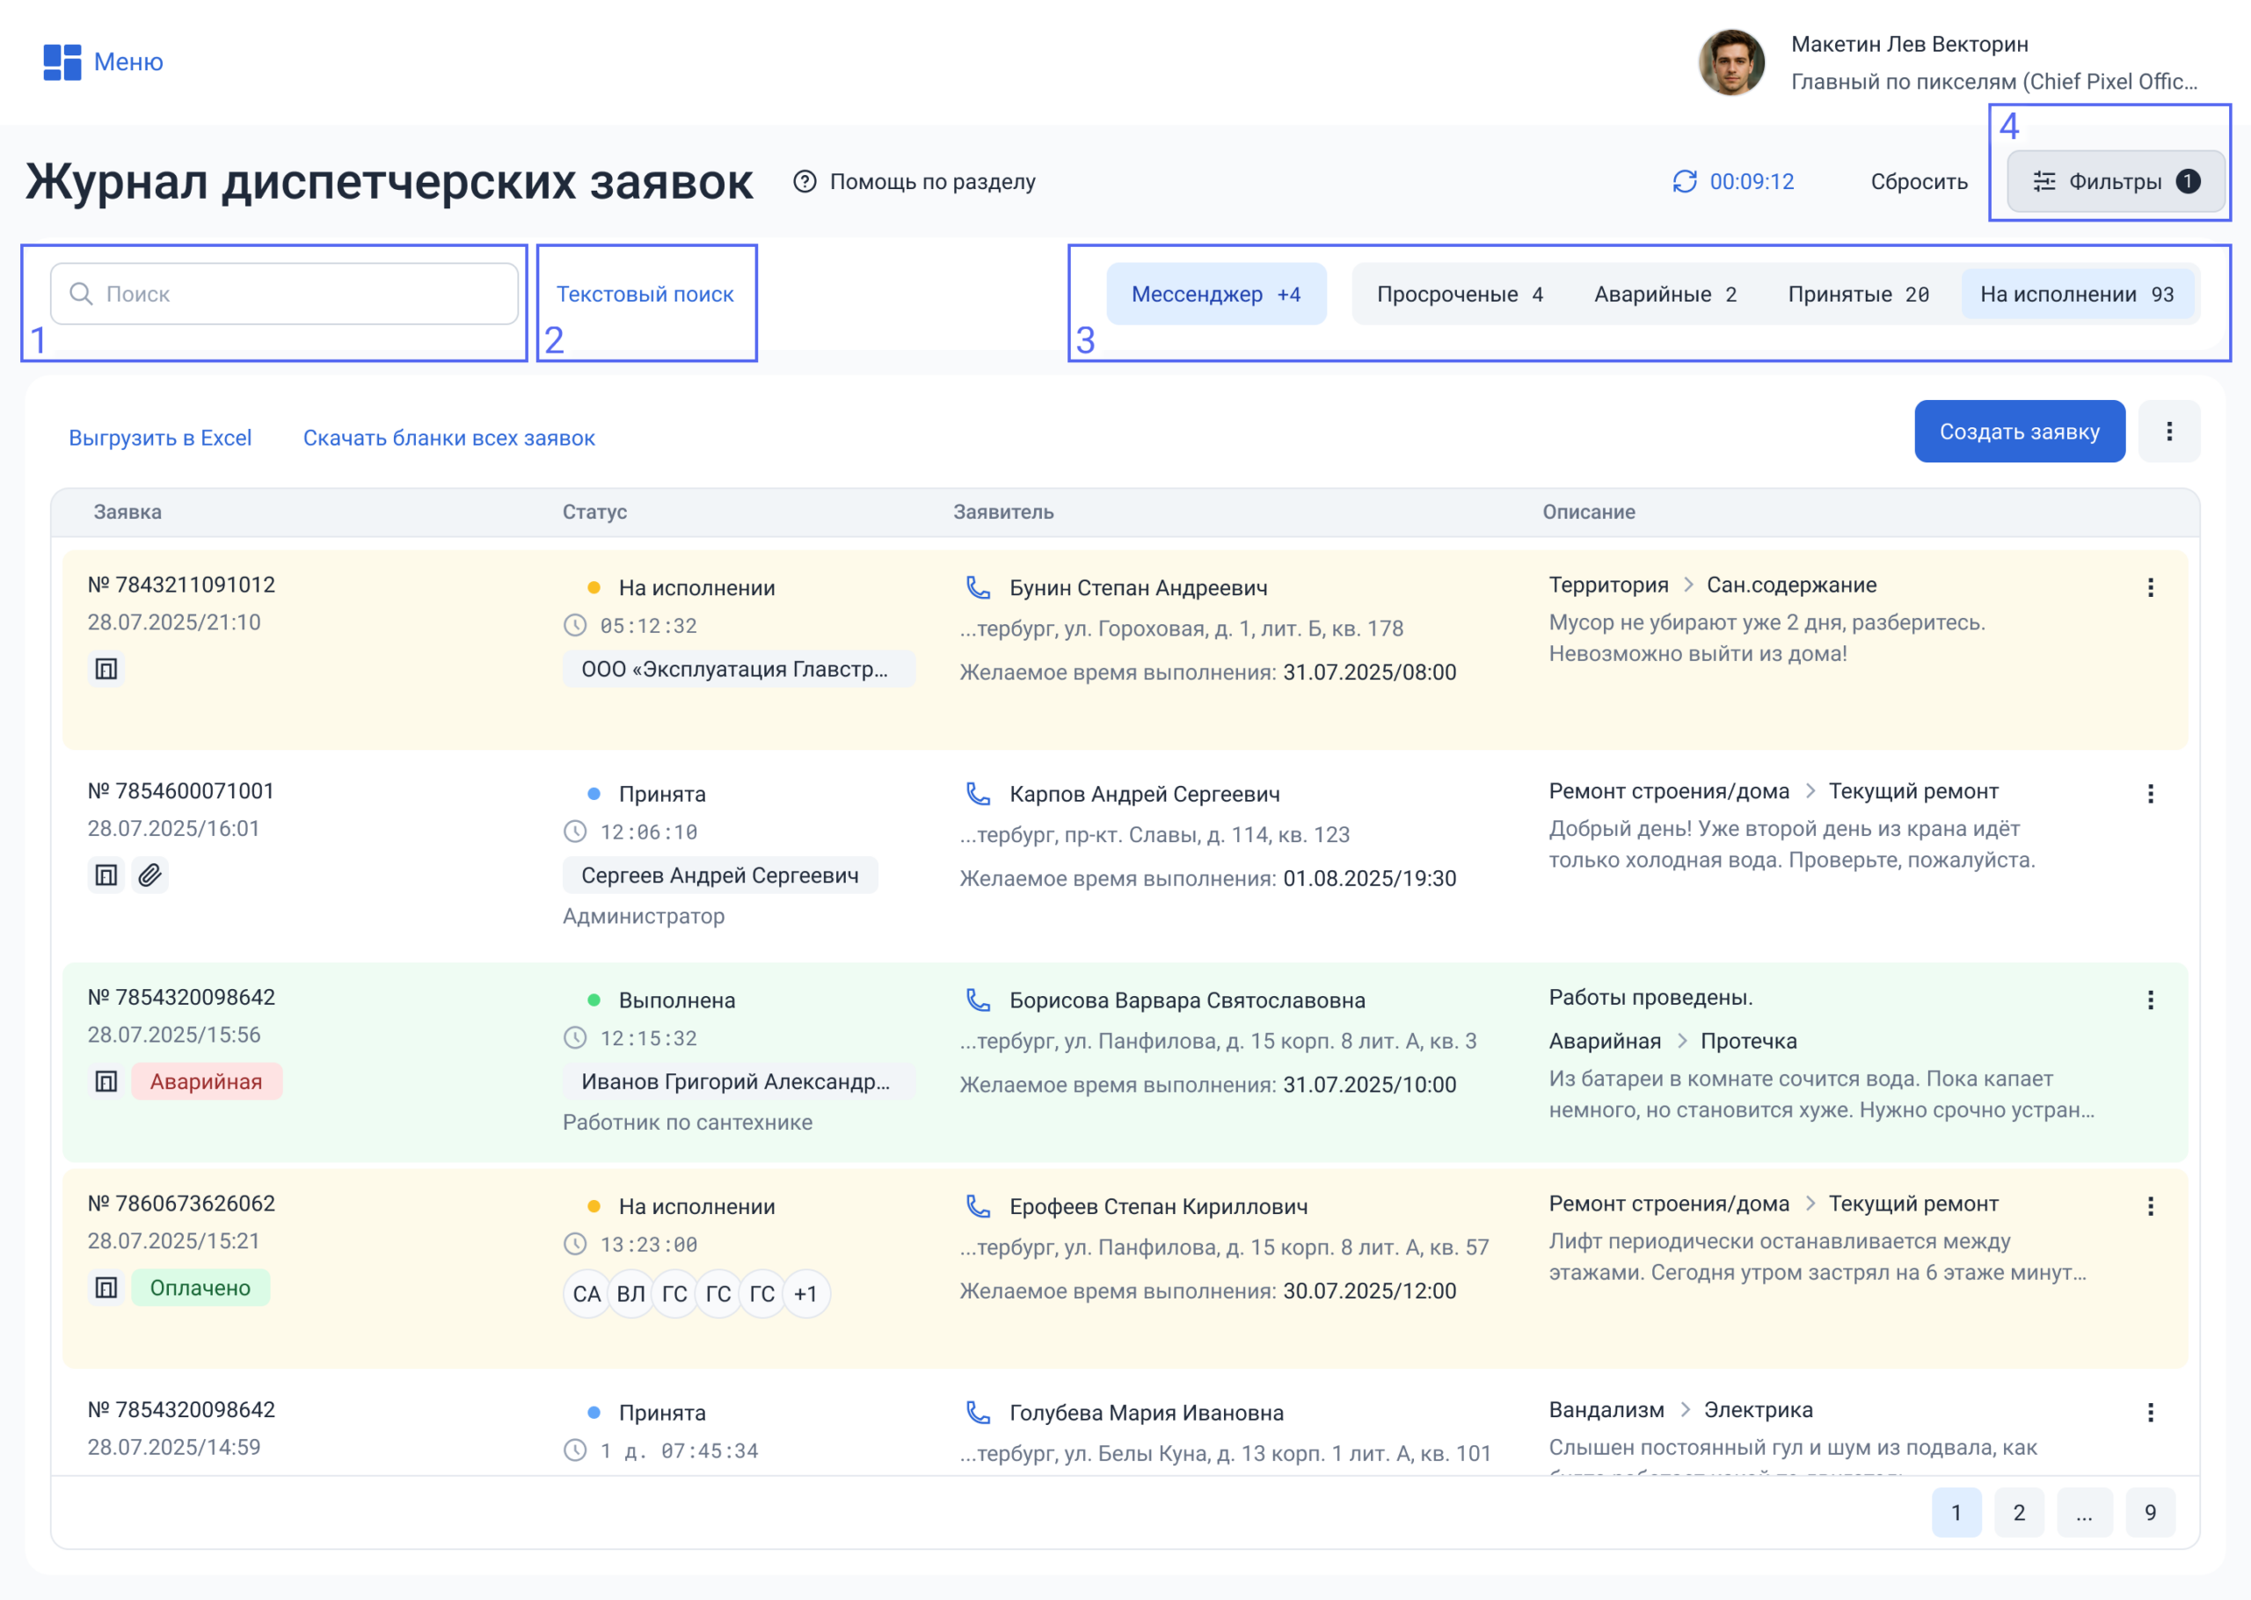Click the paperclip attachment icon in request 7854600071001
Image resolution: width=2251 pixels, height=1600 pixels.
coord(149,875)
